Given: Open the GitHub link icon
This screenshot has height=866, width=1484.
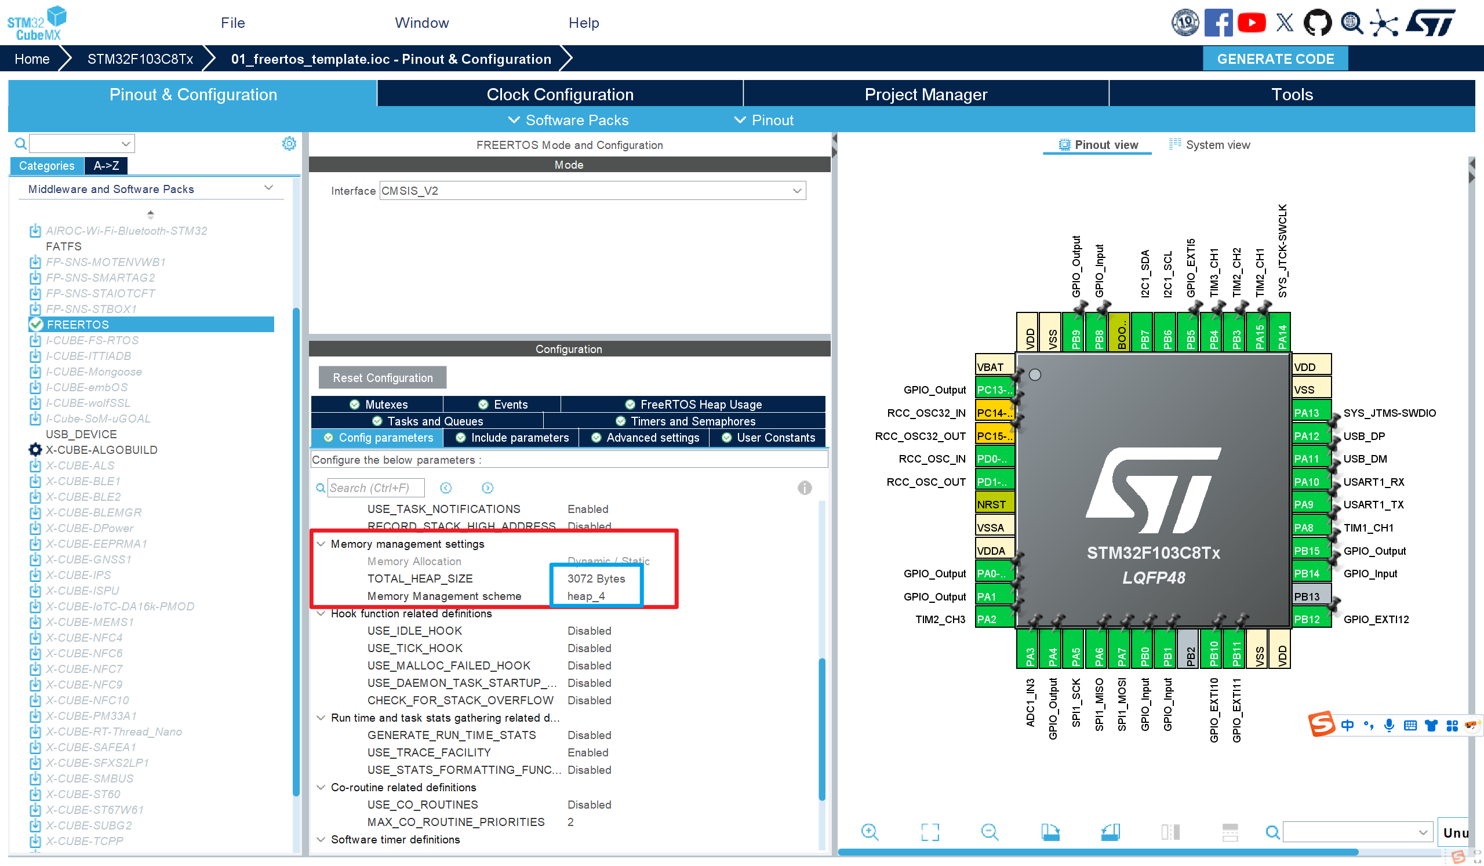Looking at the screenshot, I should click(x=1316, y=23).
